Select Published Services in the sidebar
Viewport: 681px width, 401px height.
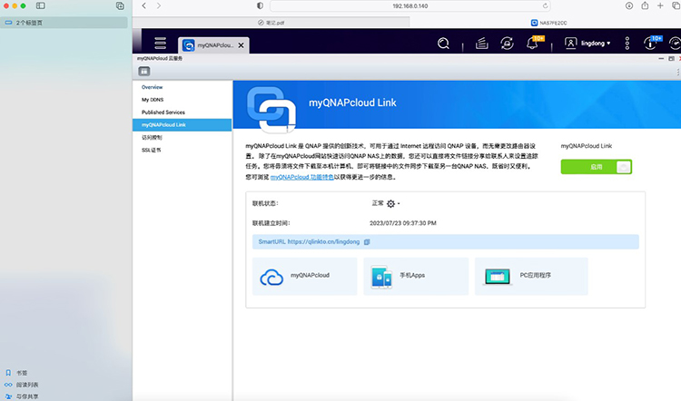(164, 112)
